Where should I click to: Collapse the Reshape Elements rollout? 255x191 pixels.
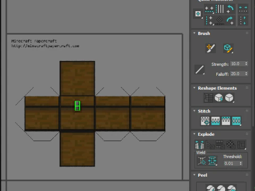pos(194,88)
